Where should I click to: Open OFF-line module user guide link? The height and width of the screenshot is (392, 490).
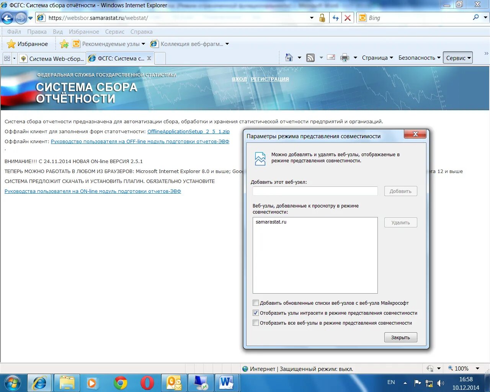140,141
